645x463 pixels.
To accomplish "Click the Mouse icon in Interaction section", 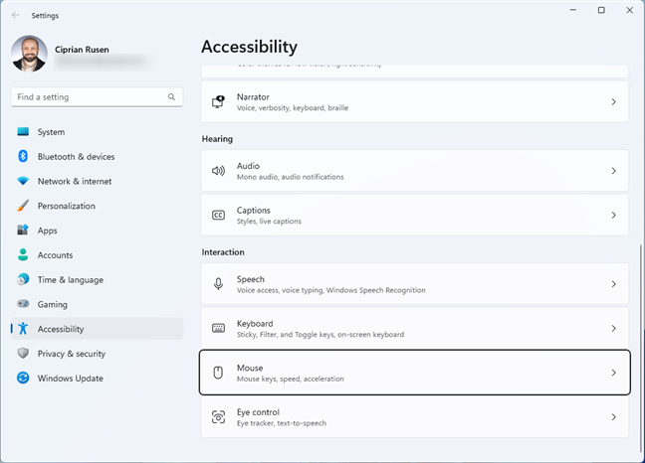I will tap(218, 373).
